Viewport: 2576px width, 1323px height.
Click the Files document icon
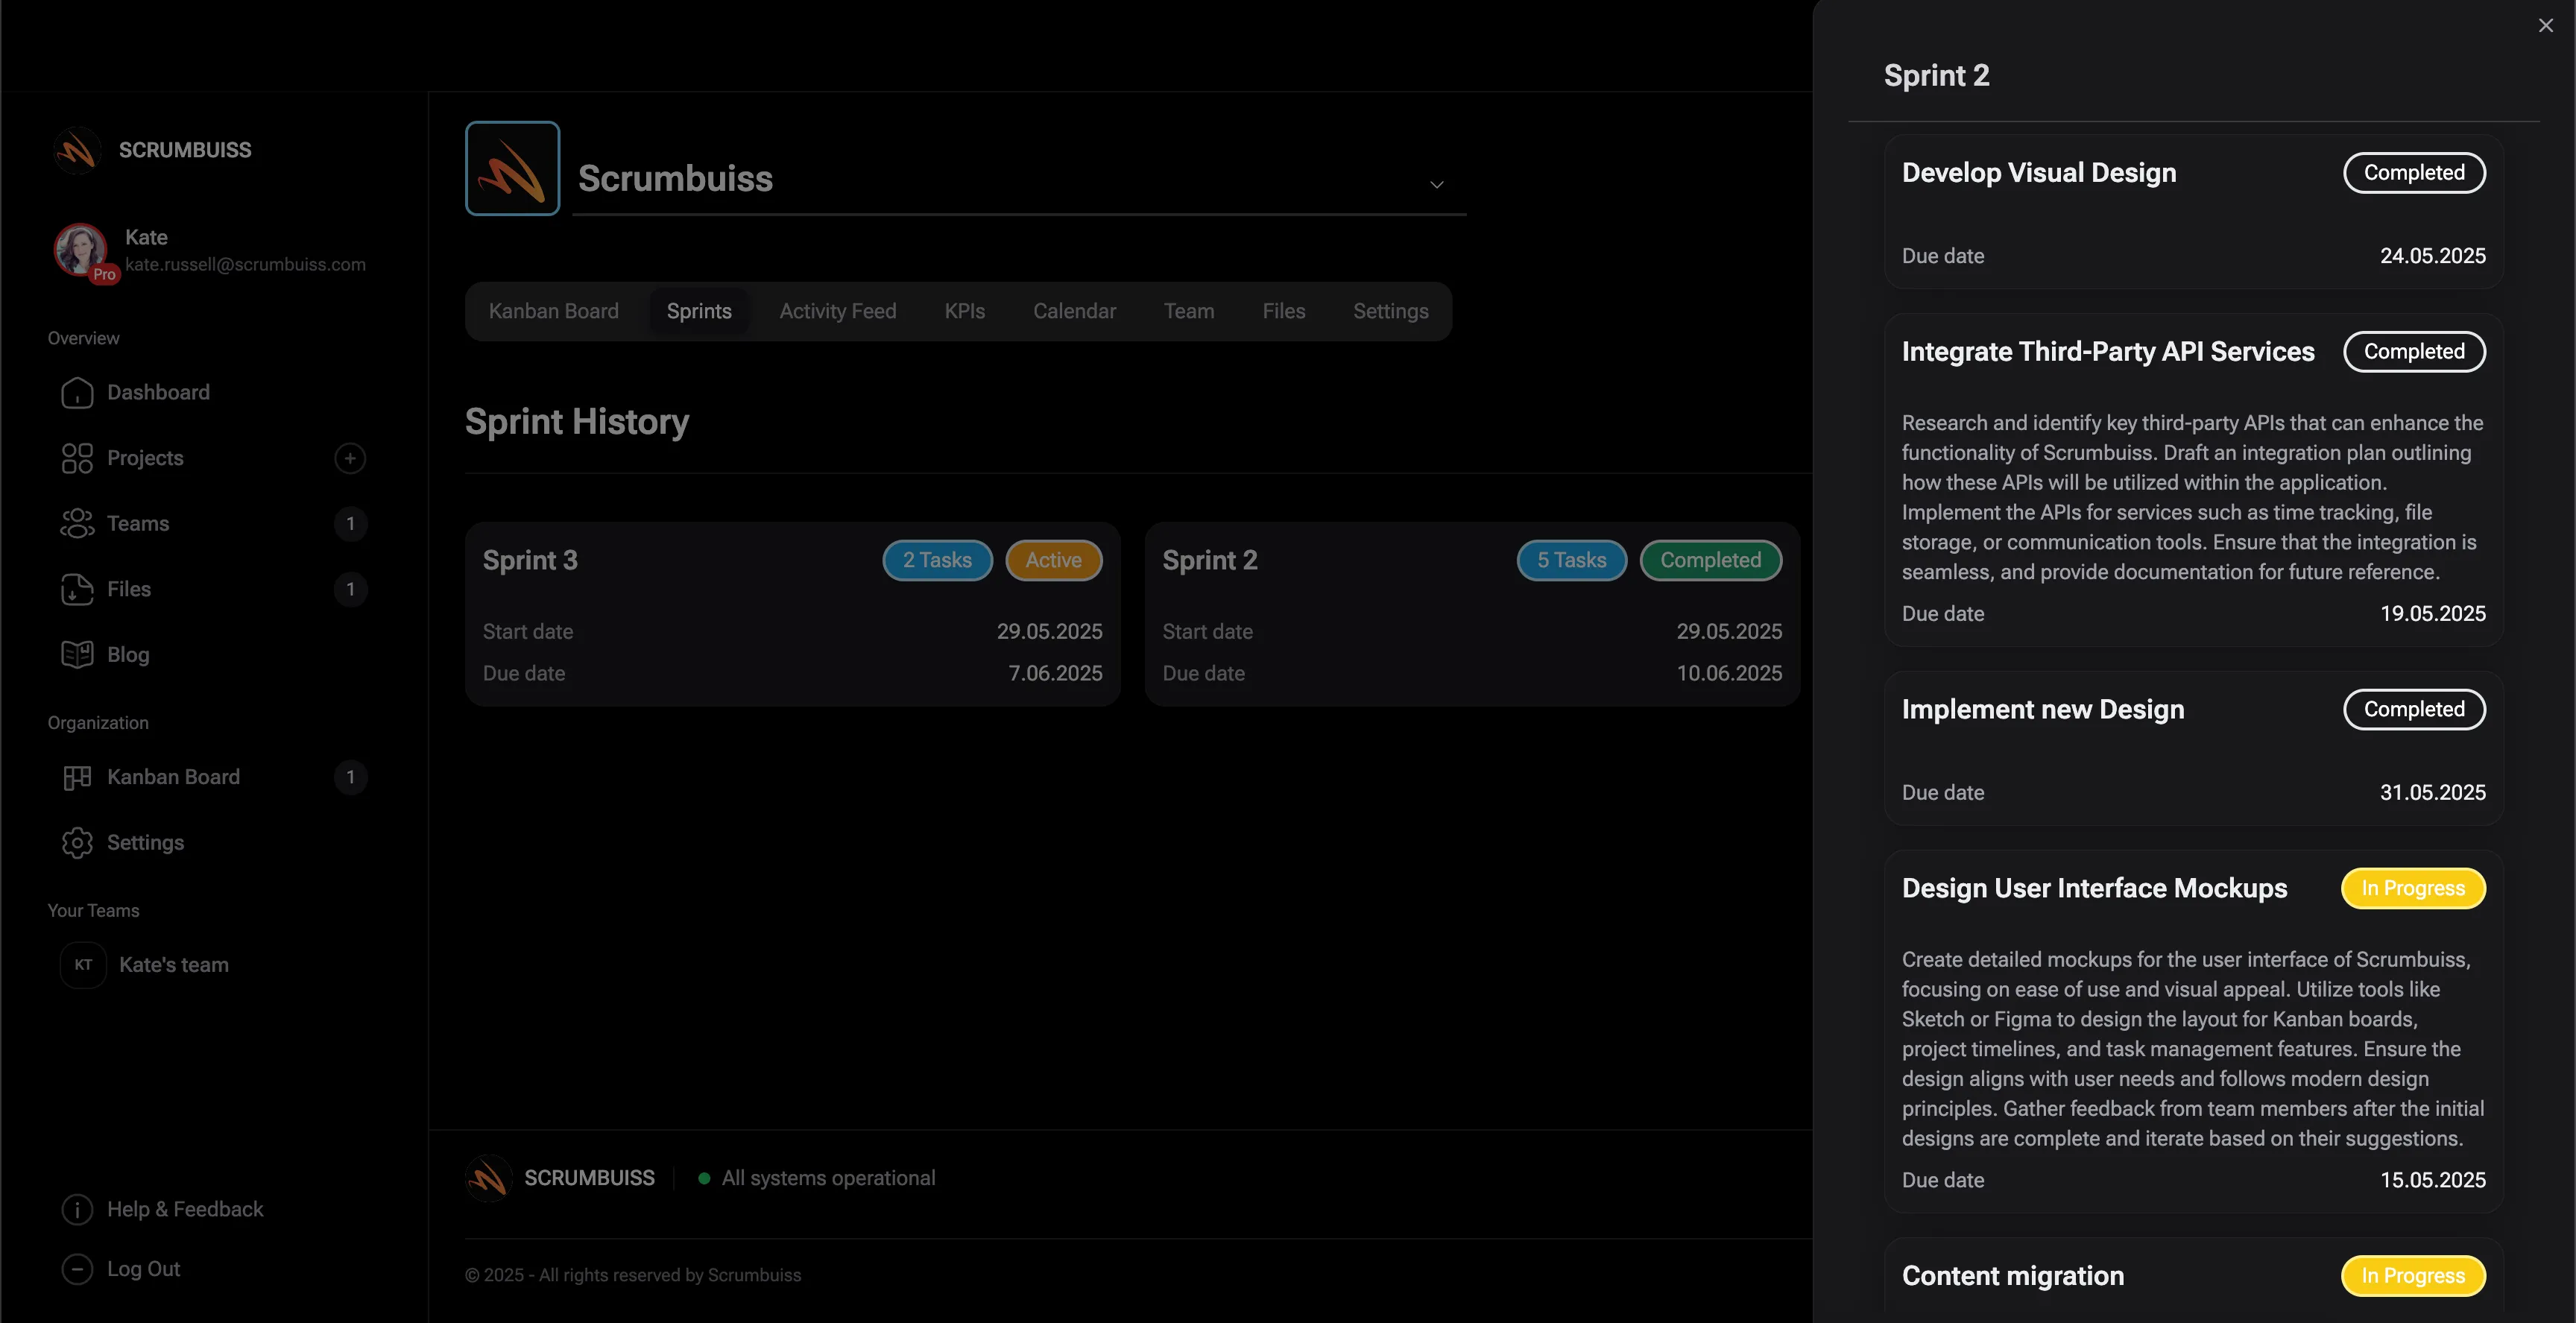pos(77,590)
